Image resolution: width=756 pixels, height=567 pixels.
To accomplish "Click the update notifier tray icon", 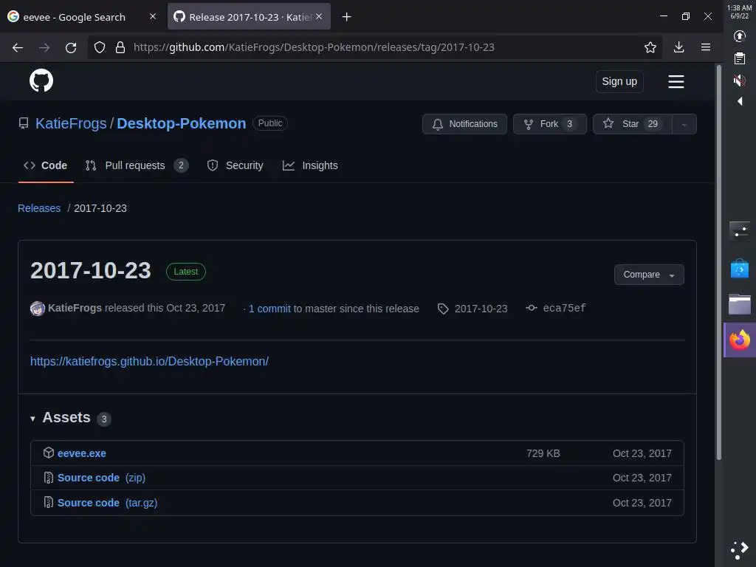I will coord(740,36).
